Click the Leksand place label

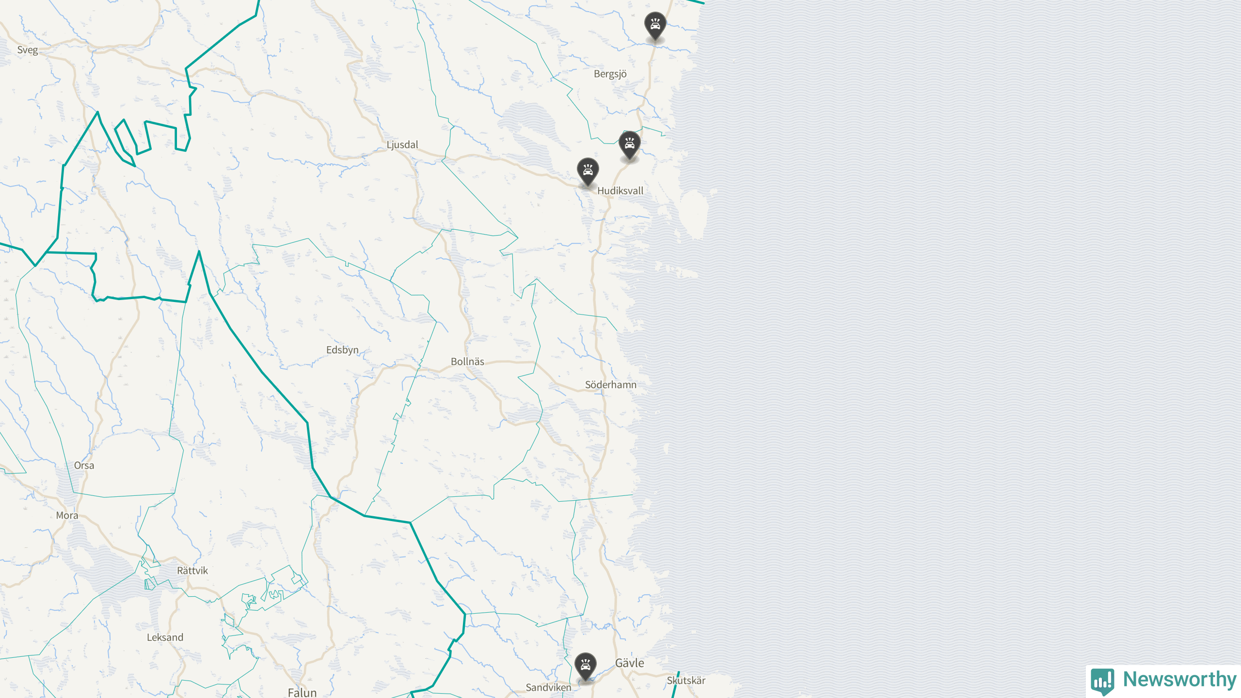coord(165,637)
